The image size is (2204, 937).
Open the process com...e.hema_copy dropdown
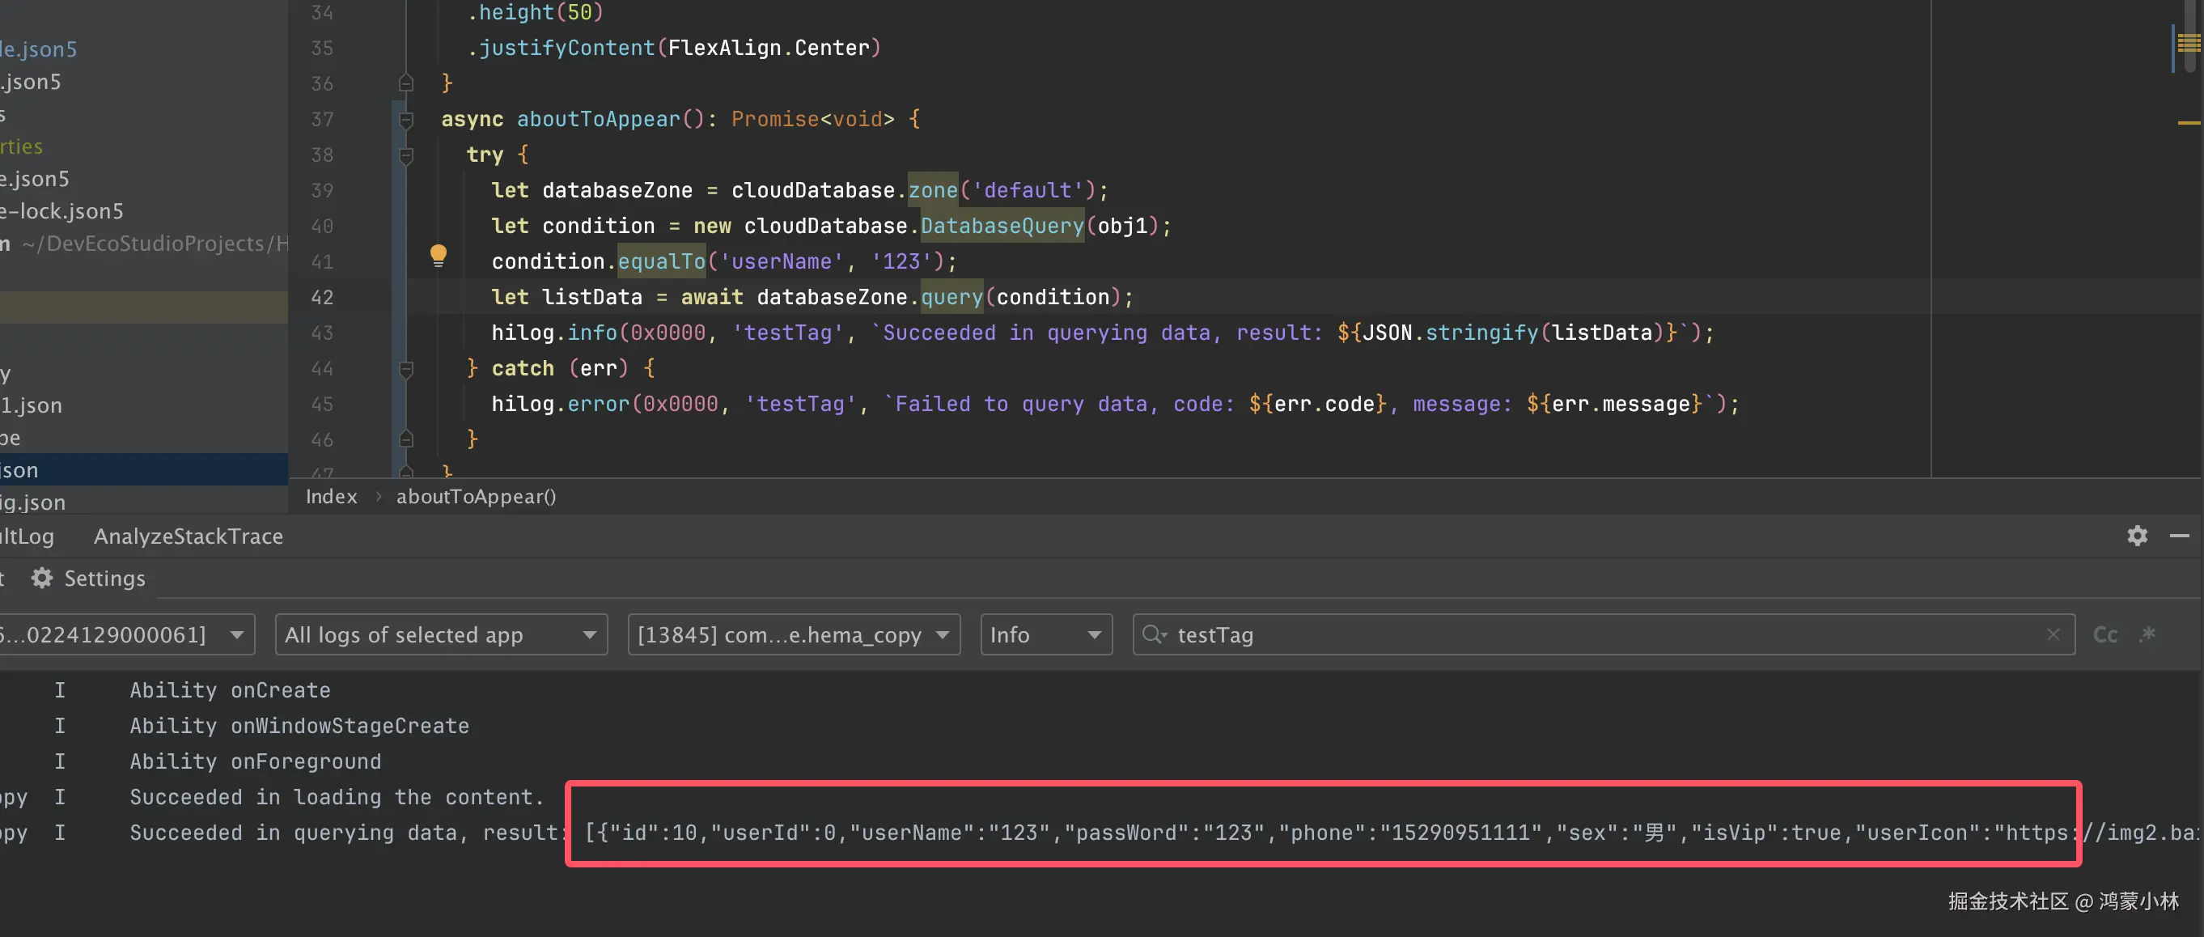[x=792, y=634]
